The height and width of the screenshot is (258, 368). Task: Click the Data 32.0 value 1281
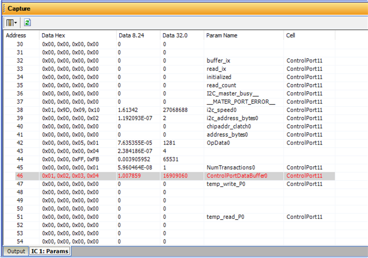point(169,143)
